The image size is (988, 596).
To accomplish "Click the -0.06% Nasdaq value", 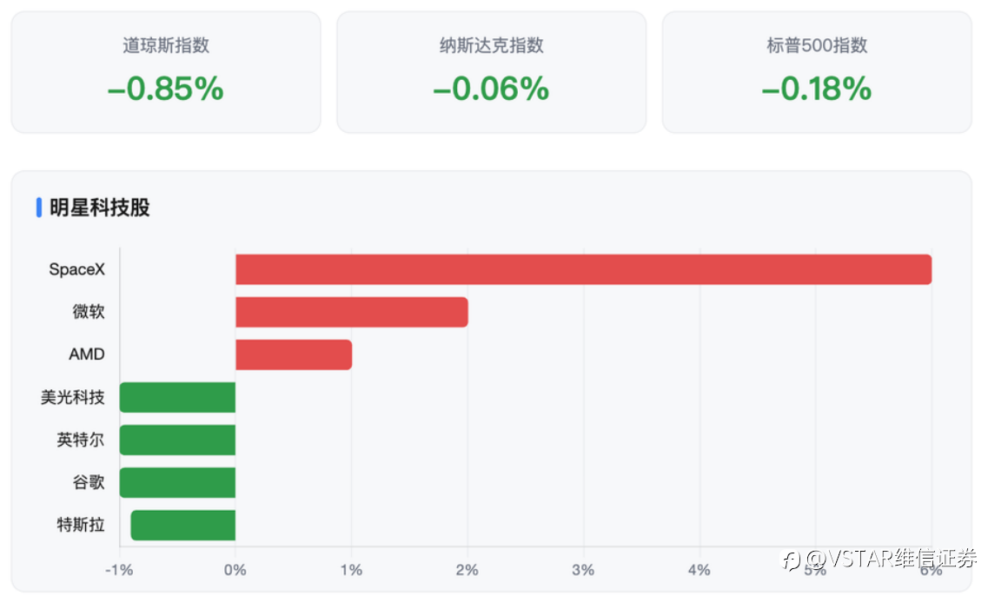I will pos(492,89).
